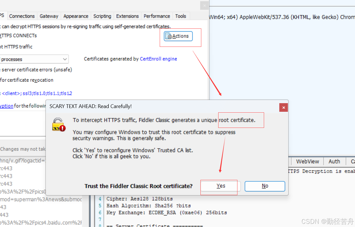Click the CertEnroll engine link
This screenshot has height=227, width=355.
tap(158, 59)
